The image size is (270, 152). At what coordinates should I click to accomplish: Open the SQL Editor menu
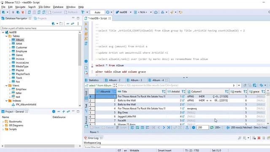44,7
